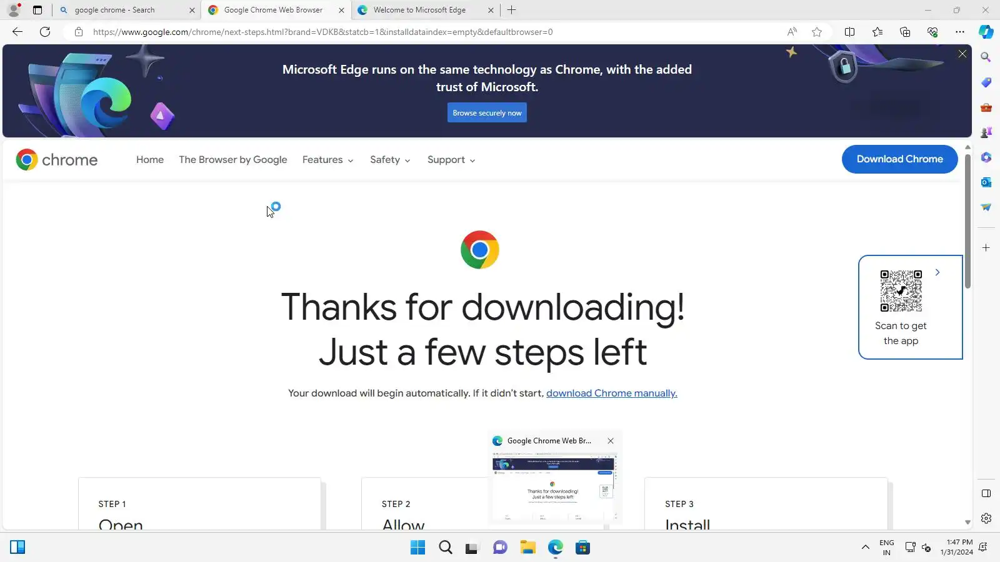Reload the current page

coord(45,32)
